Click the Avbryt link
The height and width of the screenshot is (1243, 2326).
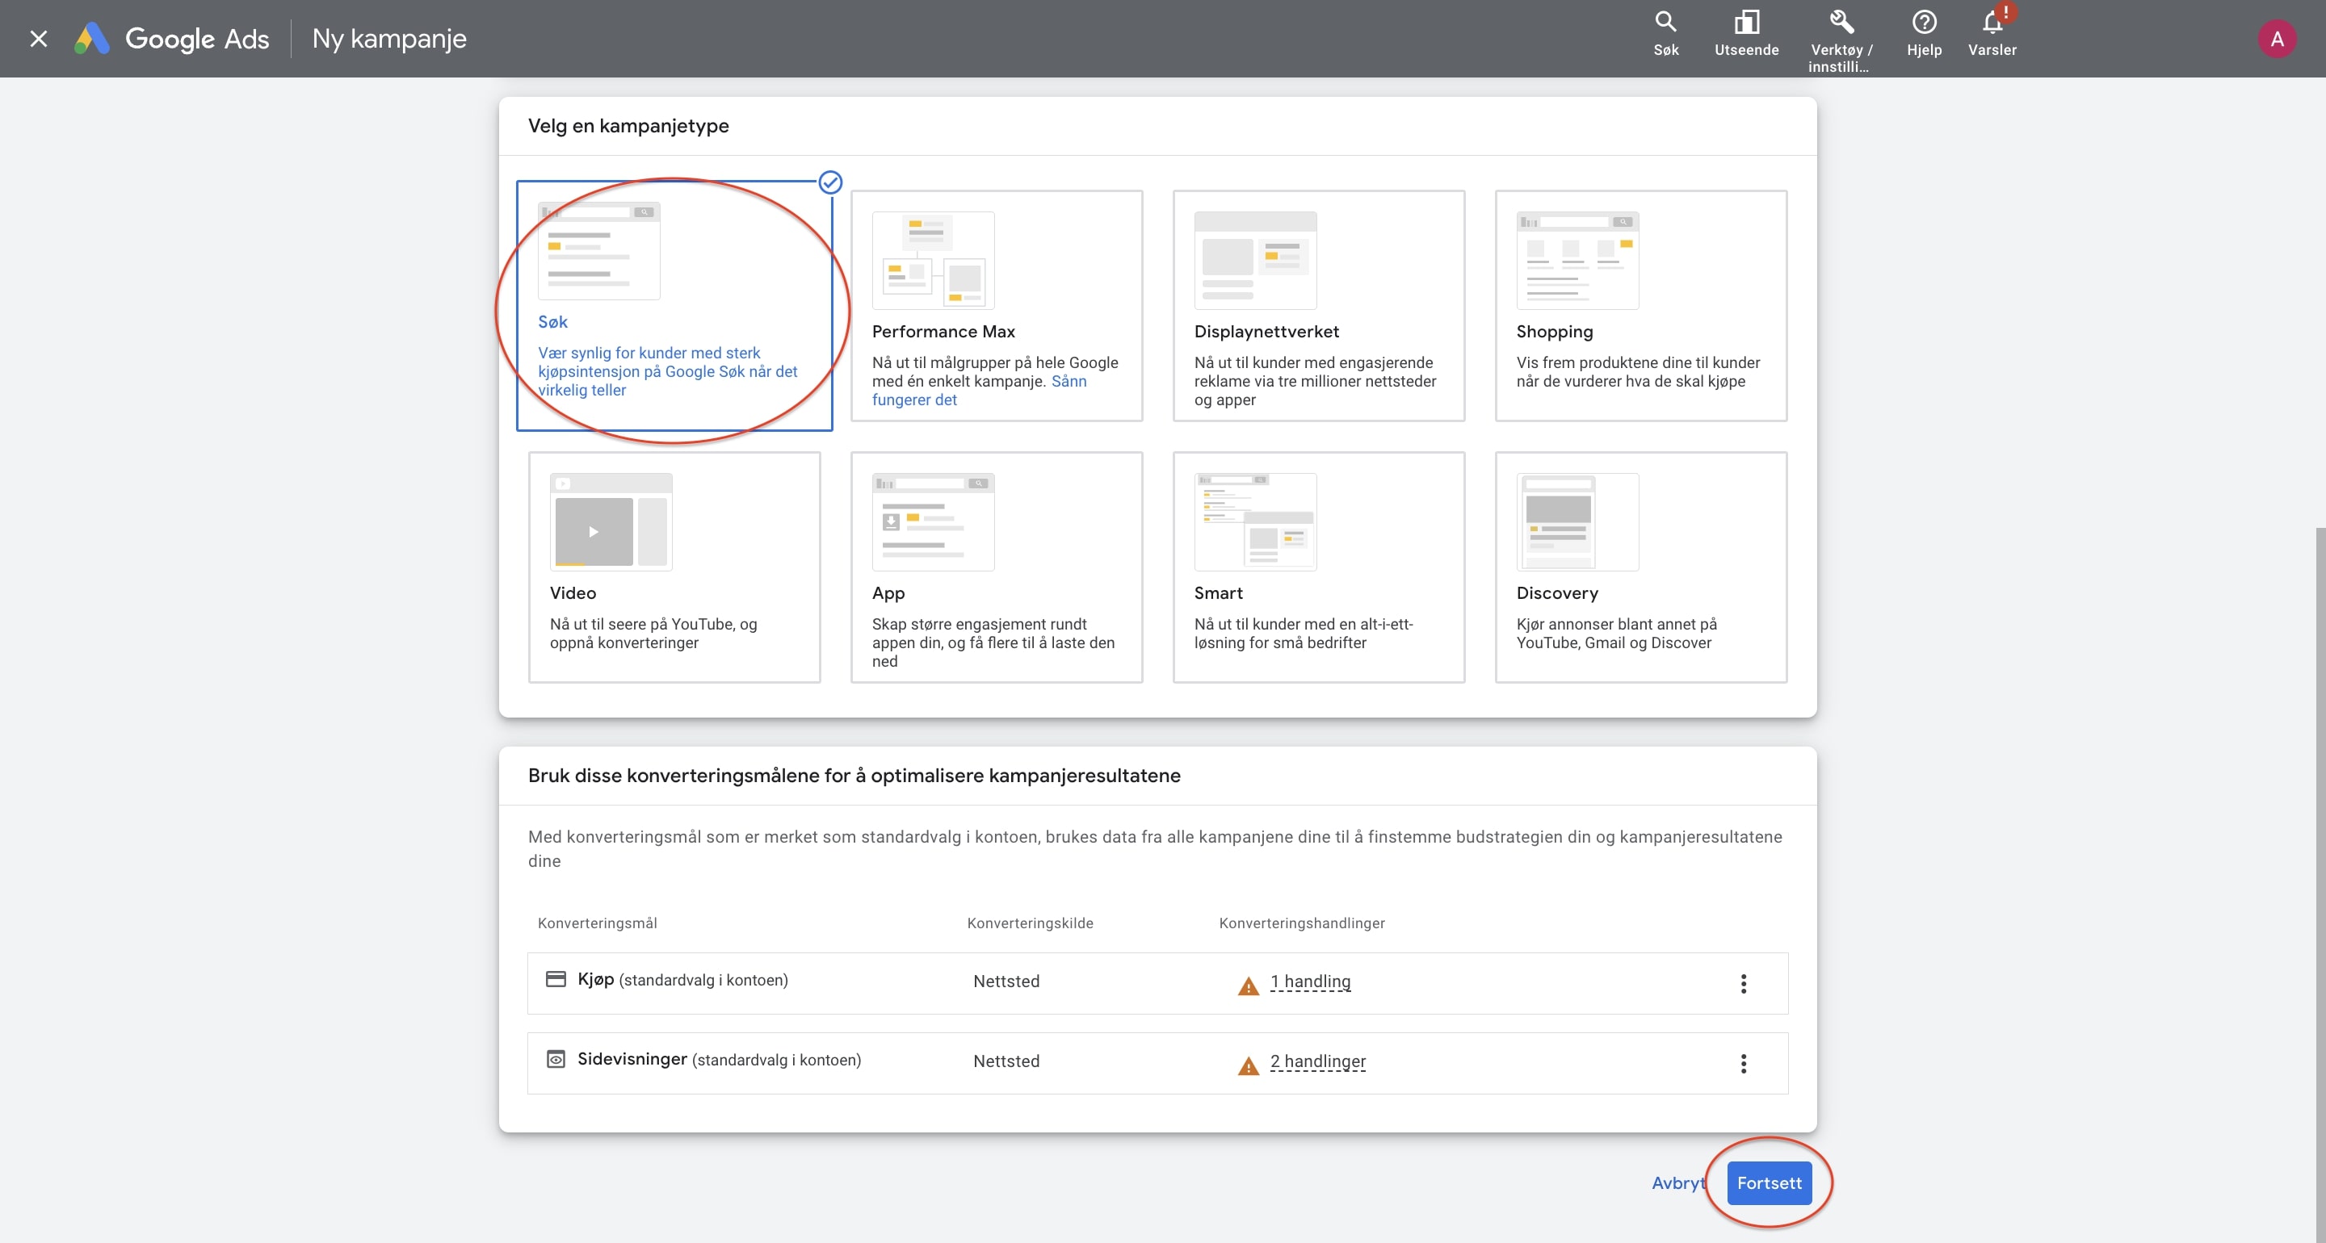click(x=1677, y=1182)
